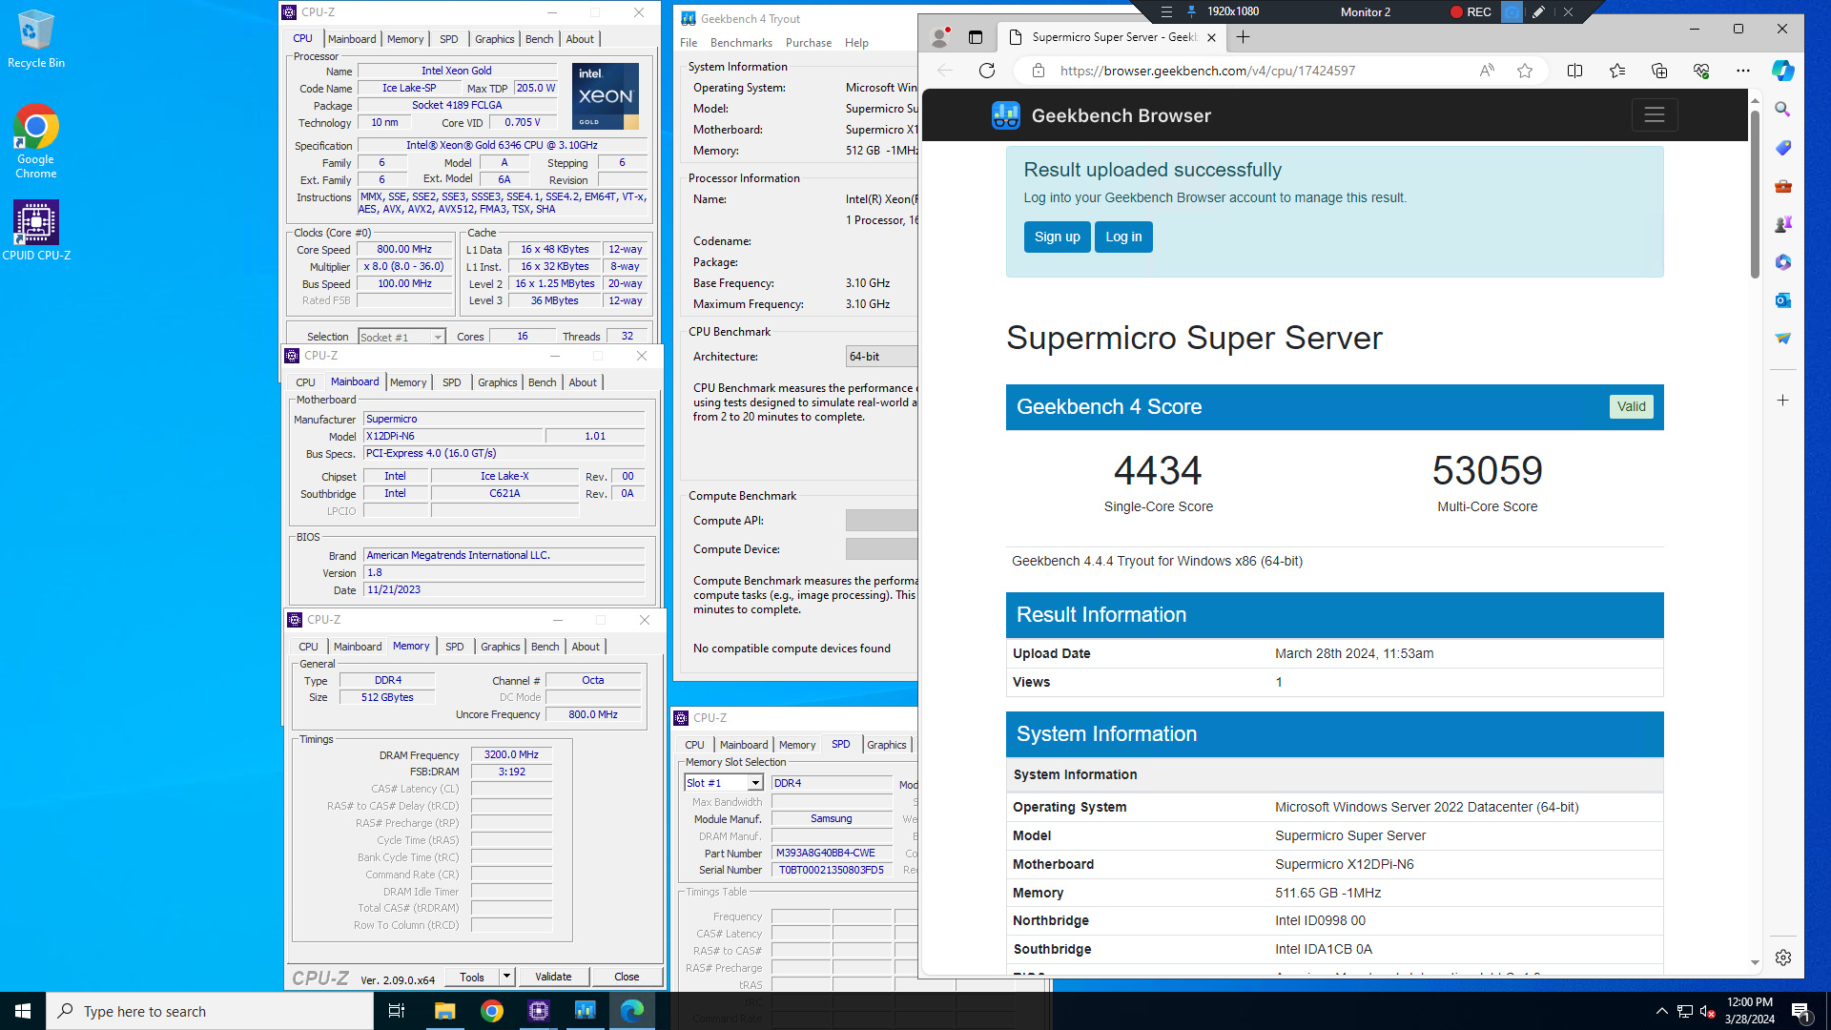Screen dimensions: 1831x1030
Task: Open Edge Settings and more menu
Action: click(1743, 71)
